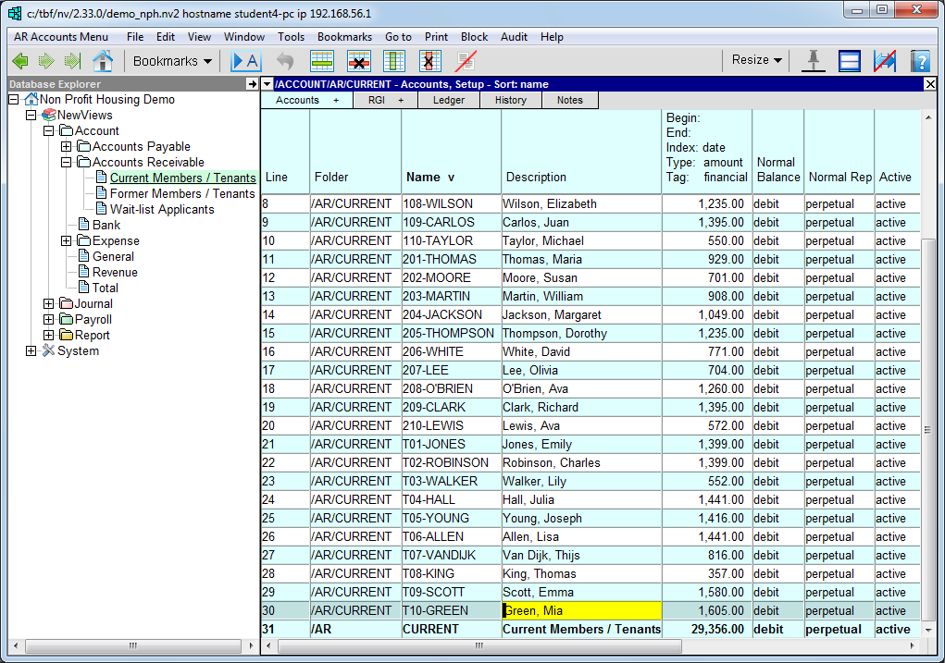This screenshot has height=663, width=945.
Task: Click the delete column icon
Action: [x=429, y=61]
